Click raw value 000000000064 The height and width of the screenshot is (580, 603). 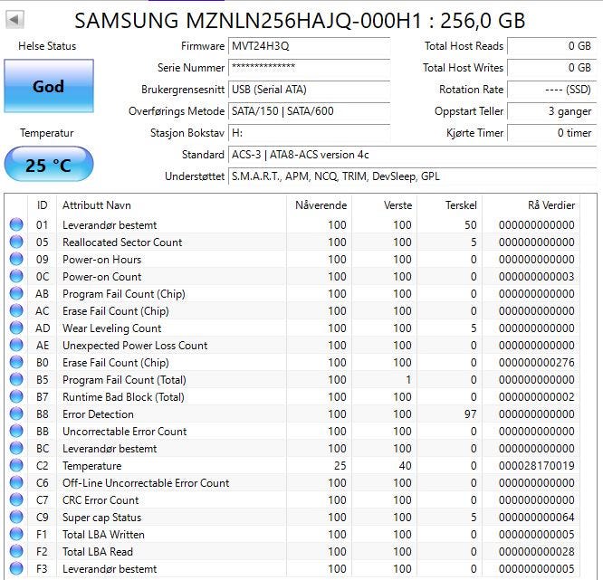tap(537, 517)
